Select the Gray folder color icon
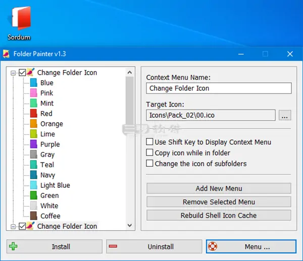Viewport: 303px width, 261px height. tap(34, 154)
